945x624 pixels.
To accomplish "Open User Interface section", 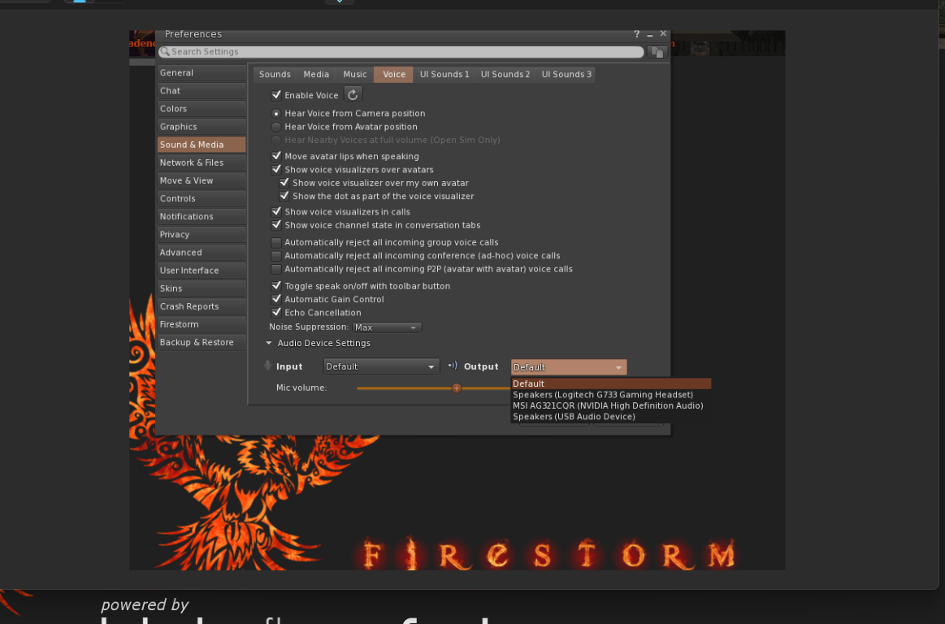I will 202,270.
